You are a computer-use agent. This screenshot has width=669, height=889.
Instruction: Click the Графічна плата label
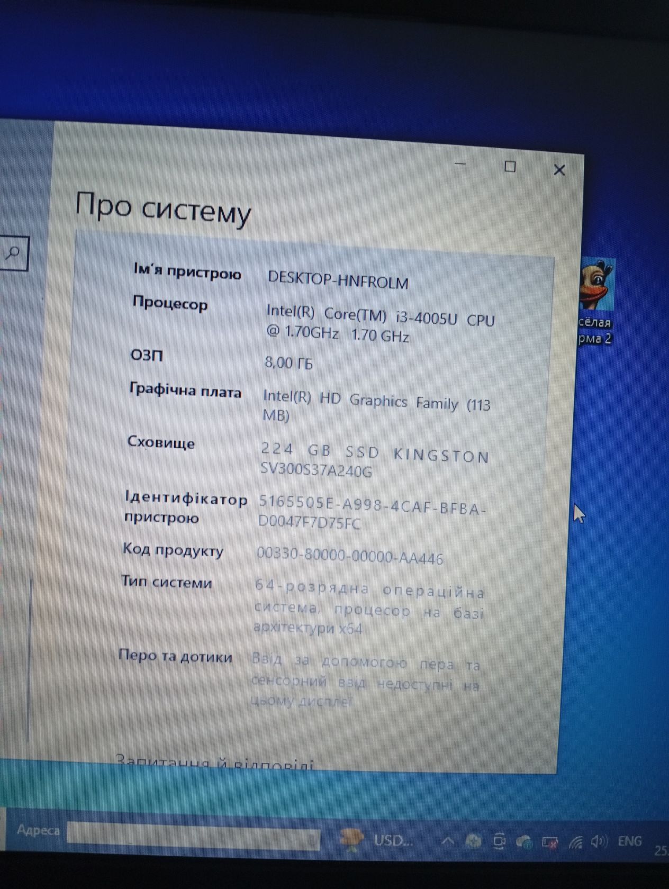tap(185, 391)
